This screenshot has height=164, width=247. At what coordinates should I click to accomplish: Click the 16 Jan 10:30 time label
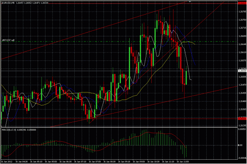point(153,162)
